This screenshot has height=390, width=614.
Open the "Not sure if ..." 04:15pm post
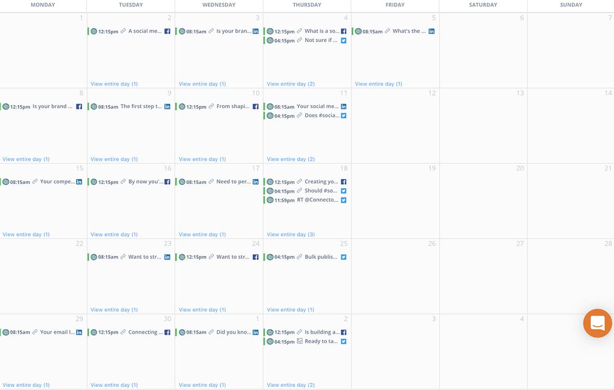[x=306, y=40]
